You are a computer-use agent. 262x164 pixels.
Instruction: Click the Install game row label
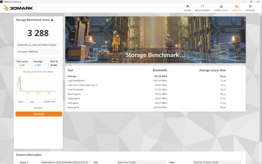74,99
